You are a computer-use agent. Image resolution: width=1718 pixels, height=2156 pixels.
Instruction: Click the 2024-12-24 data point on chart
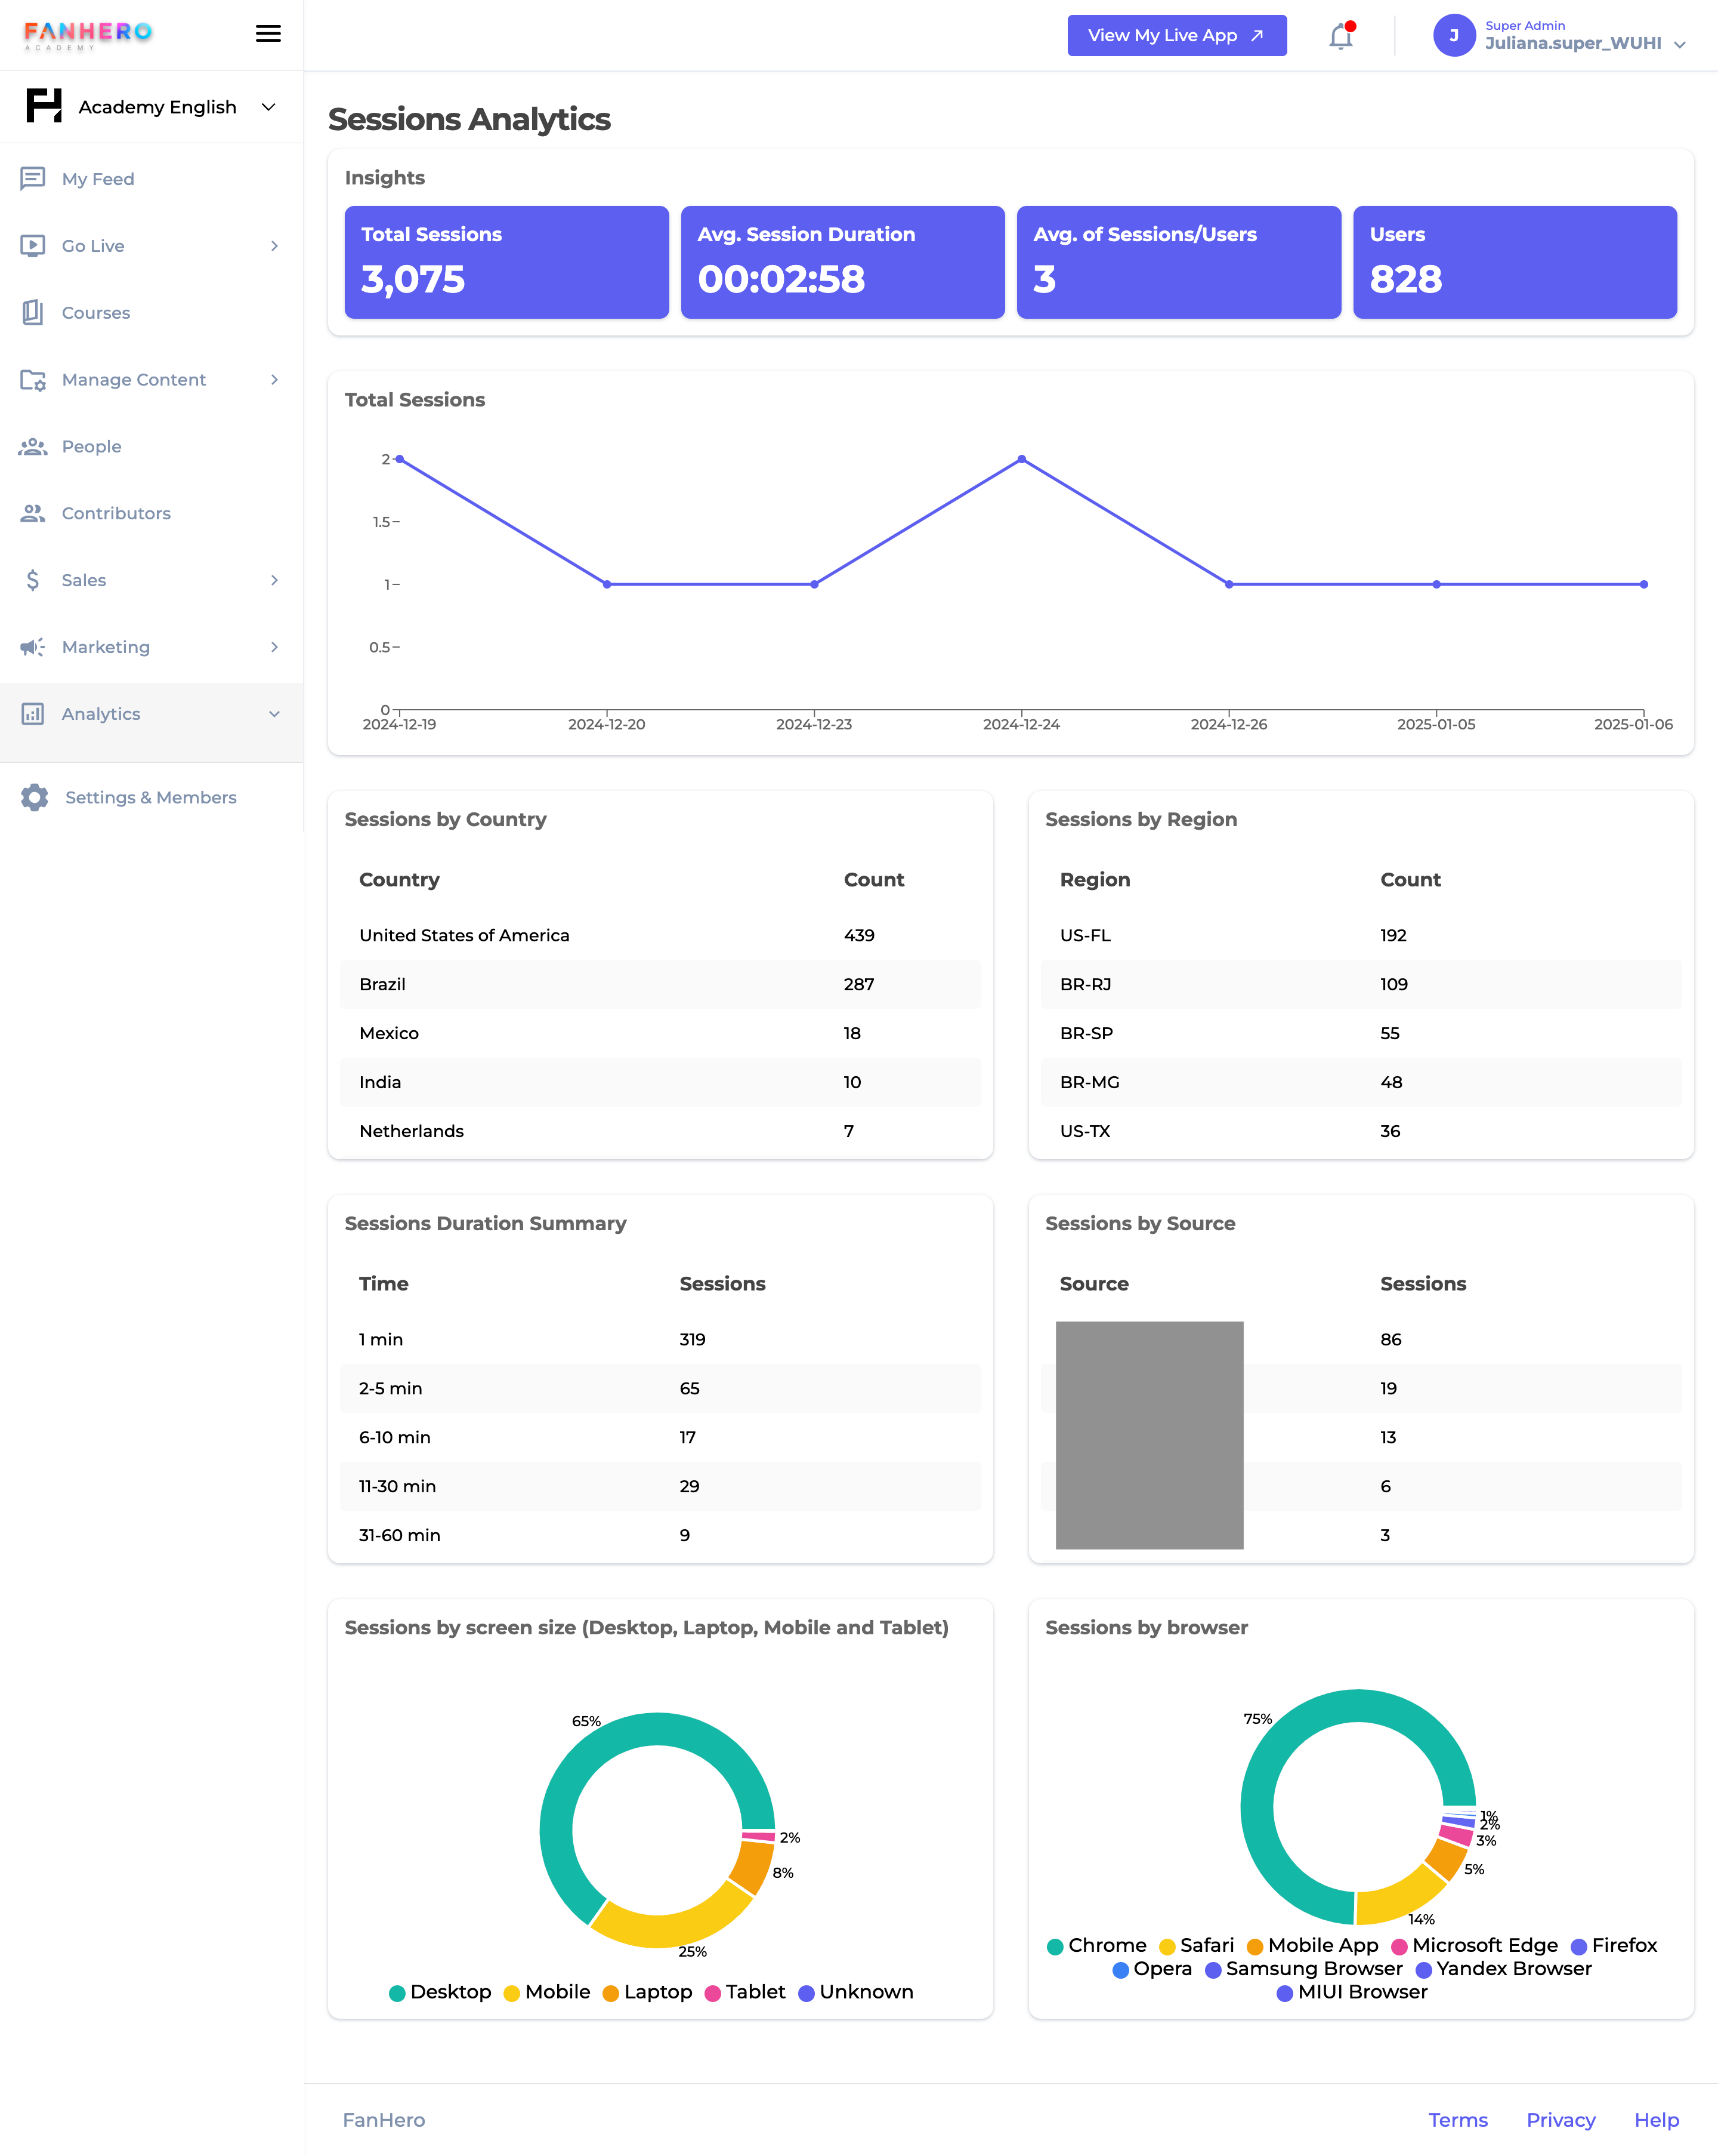coord(1021,459)
